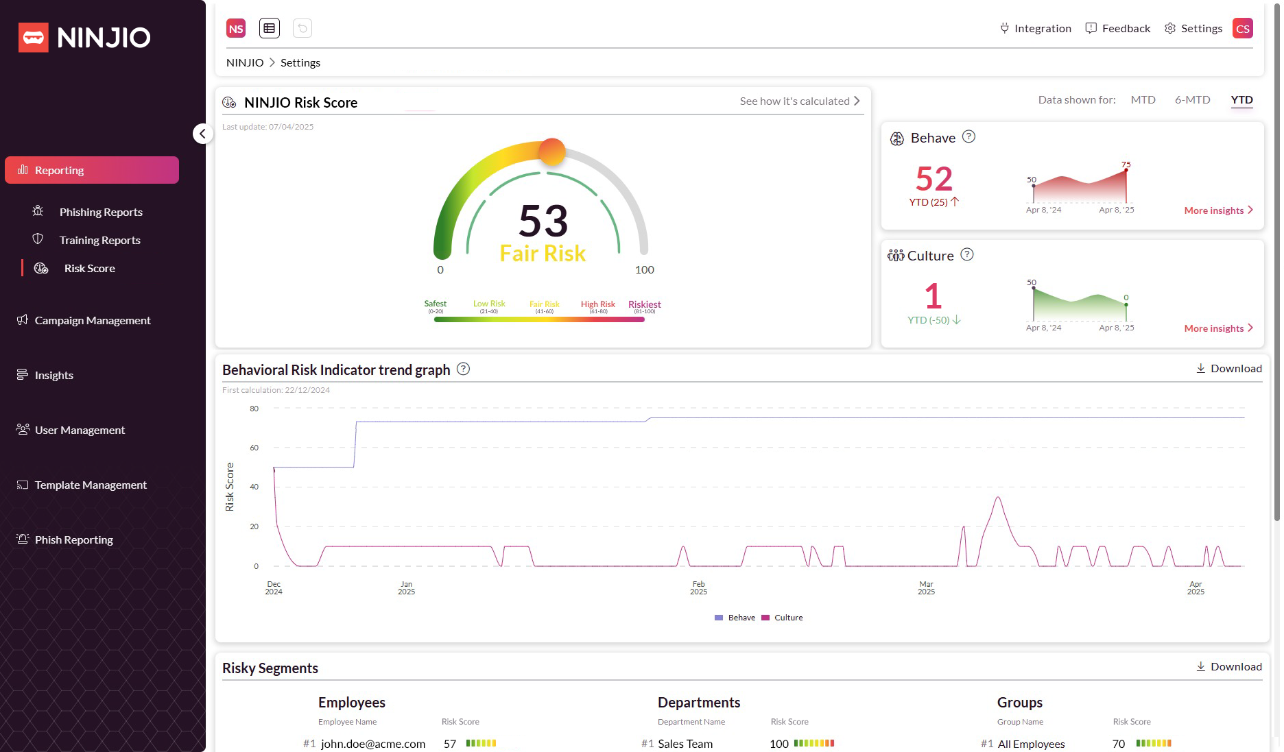Click the Risky Segments Download arrow icon
1284x752 pixels.
1201,666
